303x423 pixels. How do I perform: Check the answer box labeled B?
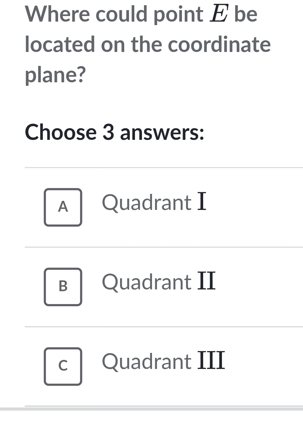(63, 287)
